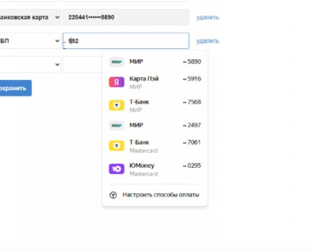The height and width of the screenshot is (251, 310).
Task: Click the MIR logo beside card 2497
Action: (117, 125)
